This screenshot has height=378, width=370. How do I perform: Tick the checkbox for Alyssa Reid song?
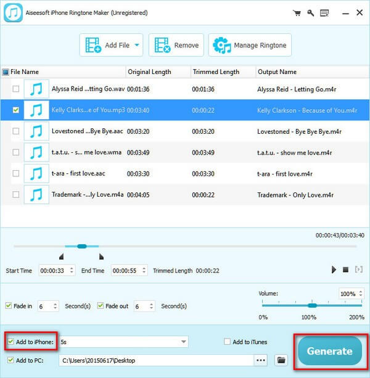click(16, 89)
